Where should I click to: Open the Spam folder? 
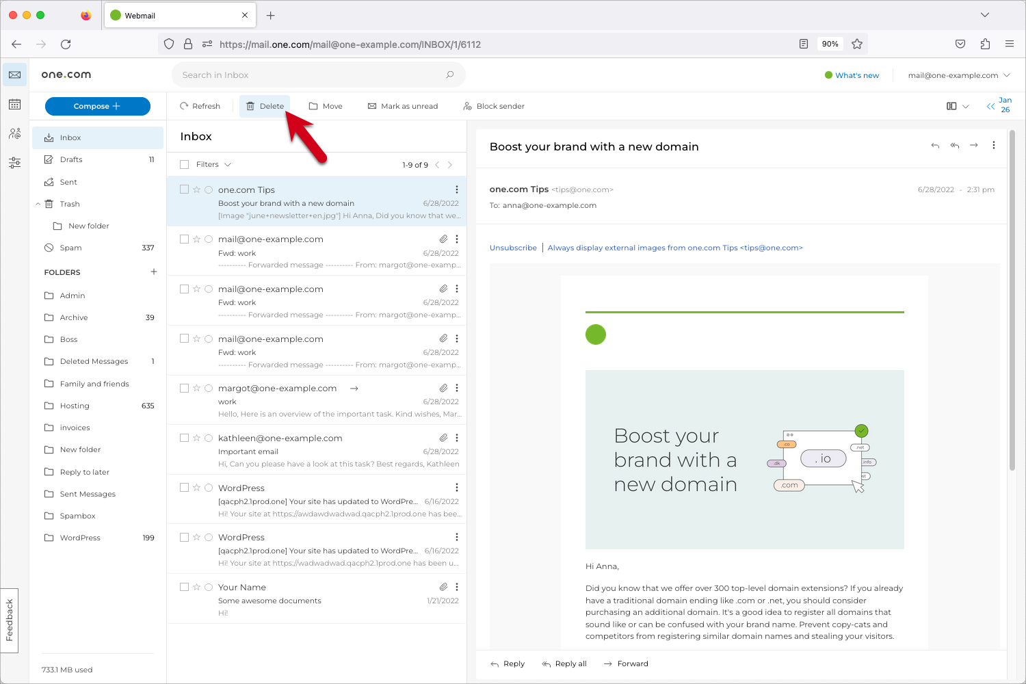click(70, 248)
